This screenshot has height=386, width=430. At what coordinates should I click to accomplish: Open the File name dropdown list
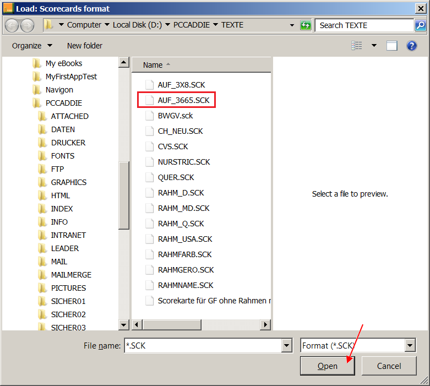tap(287, 345)
